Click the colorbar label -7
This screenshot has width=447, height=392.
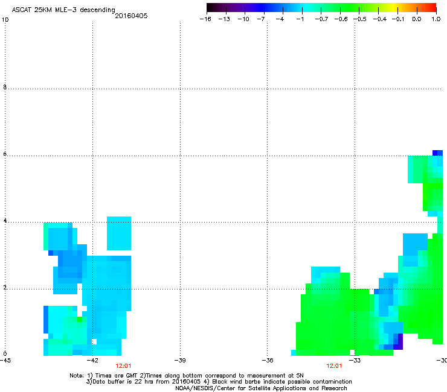(x=261, y=19)
